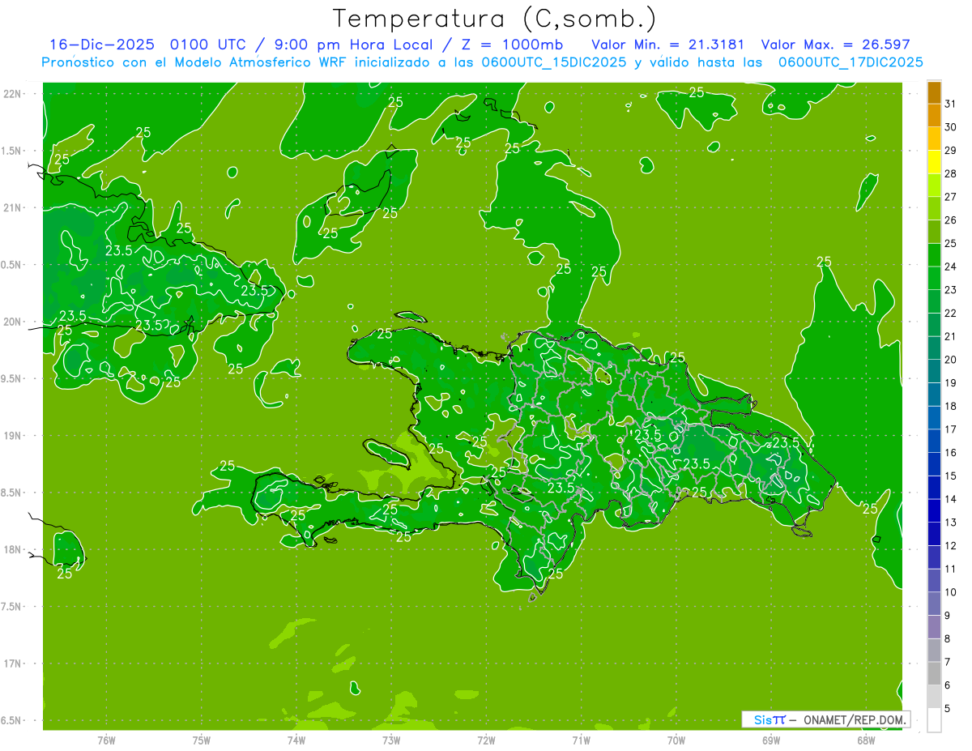Click 'Valor Max. = 26.597' text

[x=835, y=45]
